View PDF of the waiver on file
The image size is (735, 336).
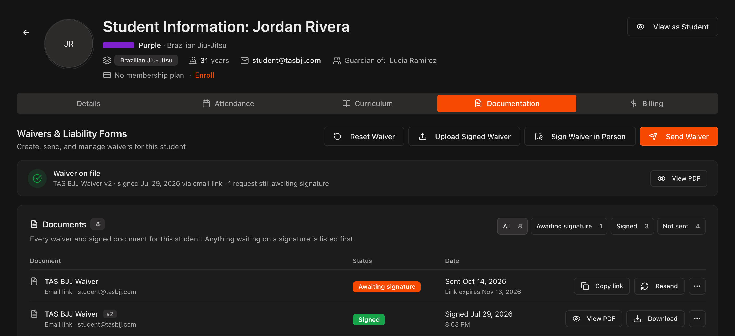[679, 178]
